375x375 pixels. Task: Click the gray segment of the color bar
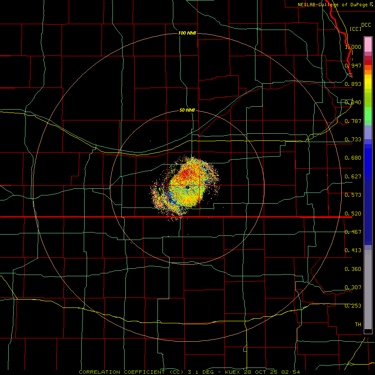click(368, 290)
